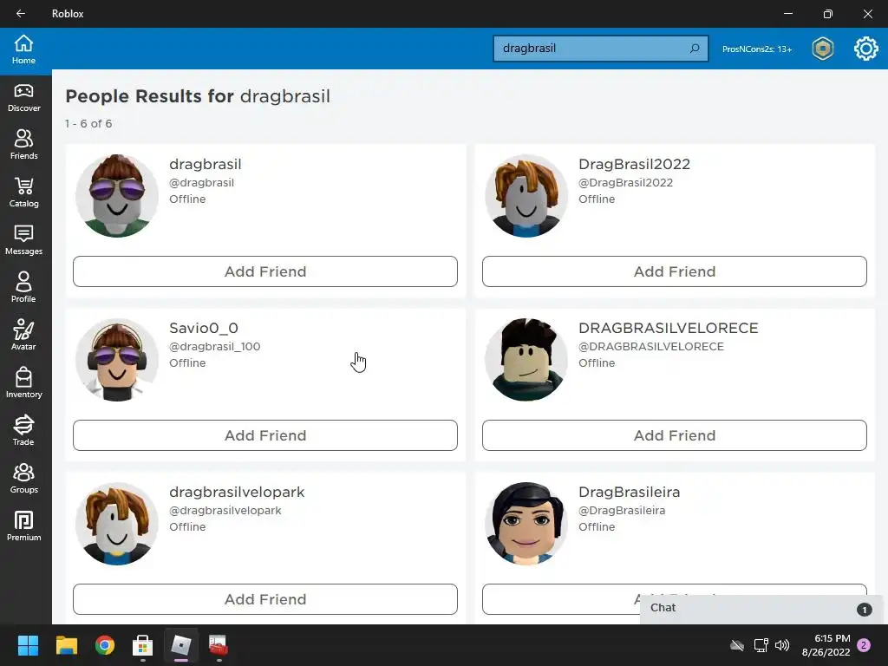Click the Savio0_0 display name
This screenshot has width=888, height=666.
(x=203, y=328)
